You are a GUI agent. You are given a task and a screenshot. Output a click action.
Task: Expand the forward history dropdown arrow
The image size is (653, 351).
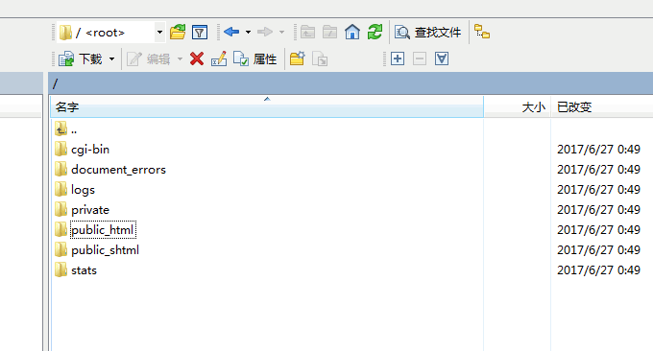281,32
